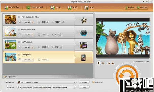154x92 pixels.
Task: Open the aac audio dropdown for natural landscape
Action: click(x=28, y=35)
